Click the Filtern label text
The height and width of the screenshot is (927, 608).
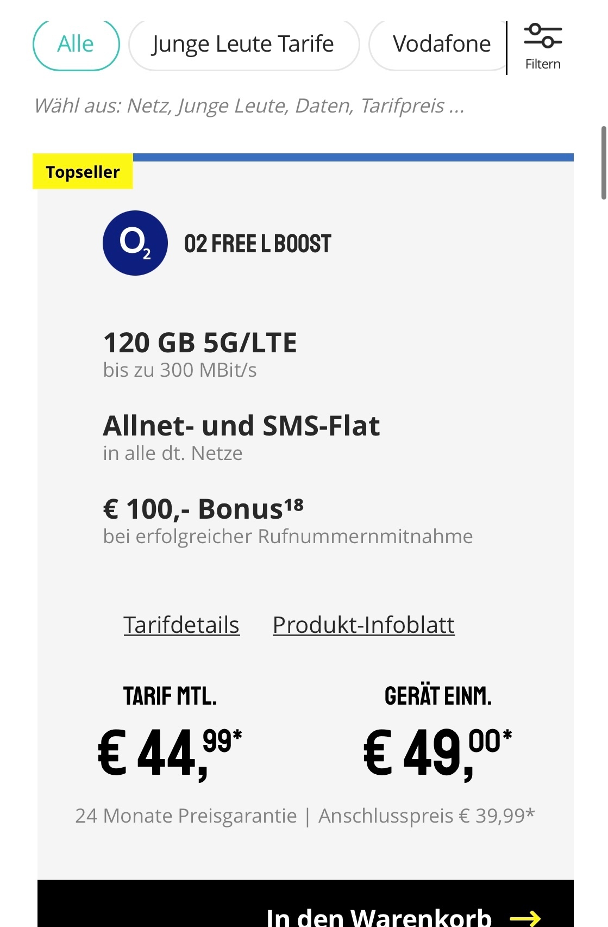[543, 64]
